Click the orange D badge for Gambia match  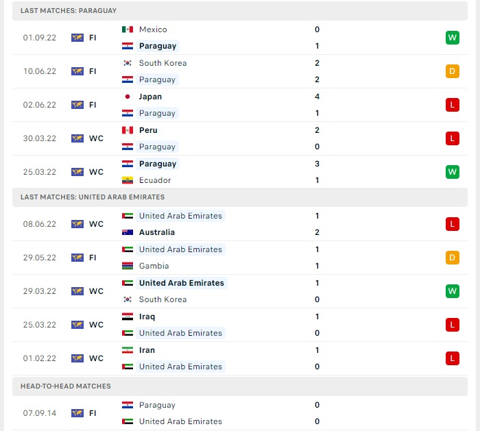pos(452,258)
